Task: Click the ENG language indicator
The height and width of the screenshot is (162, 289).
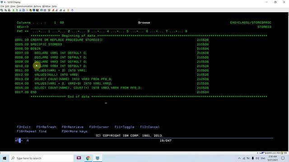Action: coord(263,158)
